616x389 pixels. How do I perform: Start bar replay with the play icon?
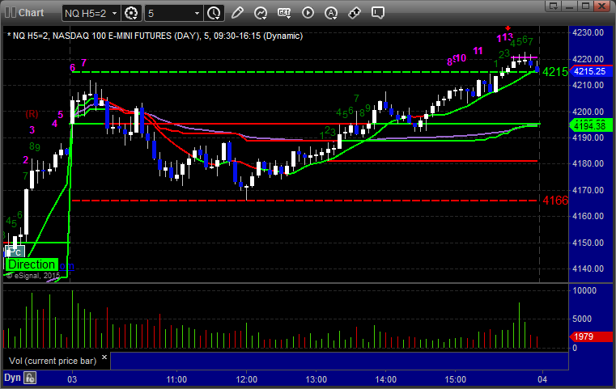pyautogui.click(x=308, y=13)
